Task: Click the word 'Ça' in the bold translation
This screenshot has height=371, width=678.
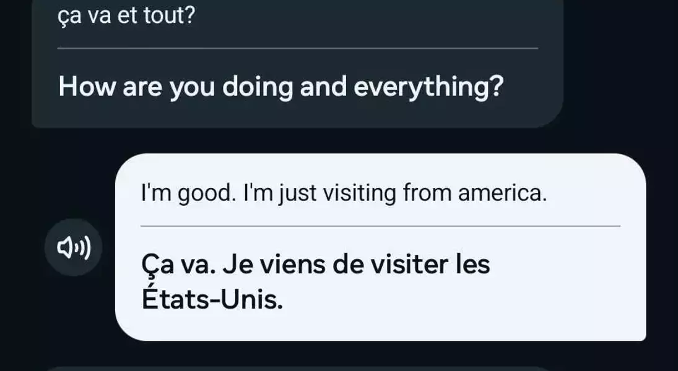Action: pos(157,265)
